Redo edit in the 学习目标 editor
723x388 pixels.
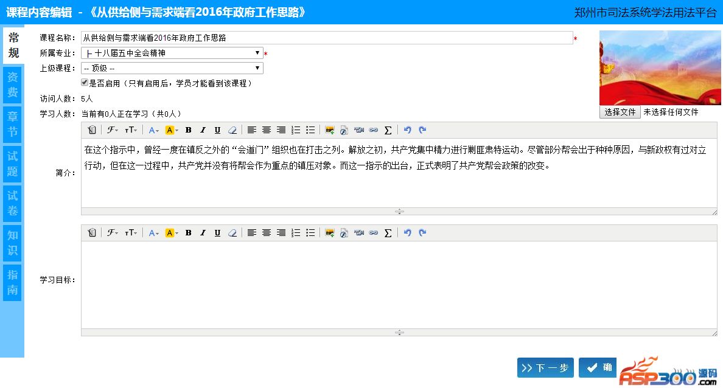coord(422,233)
